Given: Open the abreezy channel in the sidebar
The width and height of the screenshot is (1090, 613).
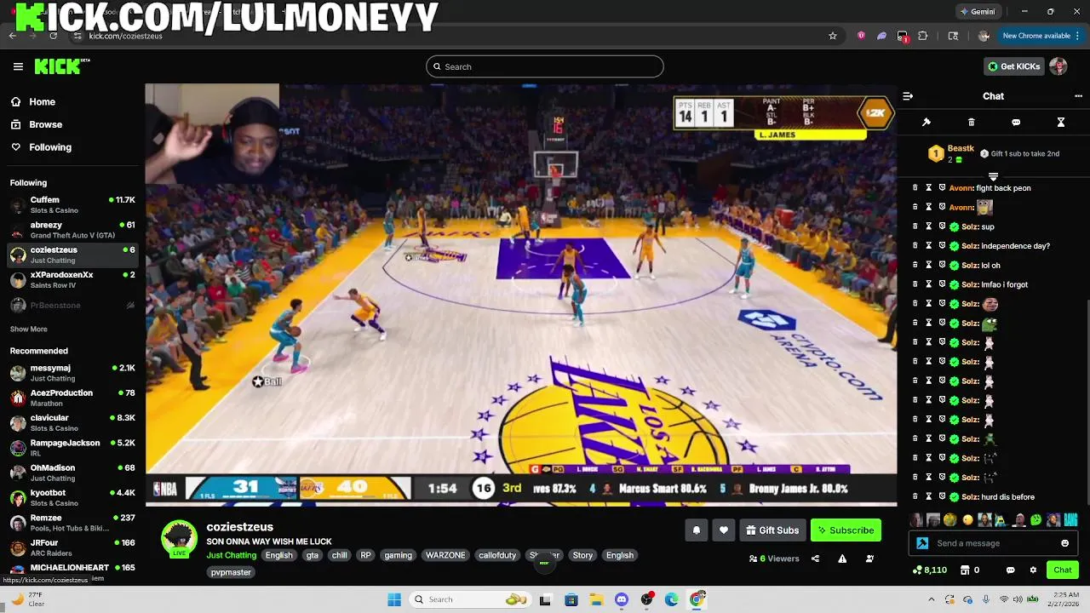Looking at the screenshot, I should 72,230.
